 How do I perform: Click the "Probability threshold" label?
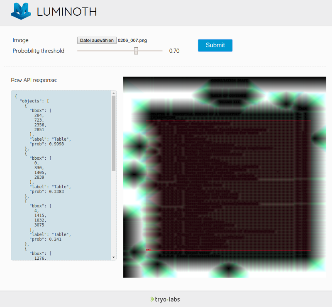tap(38, 51)
